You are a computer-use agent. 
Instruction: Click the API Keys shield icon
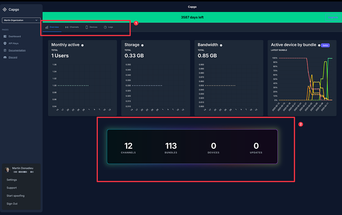click(5, 43)
